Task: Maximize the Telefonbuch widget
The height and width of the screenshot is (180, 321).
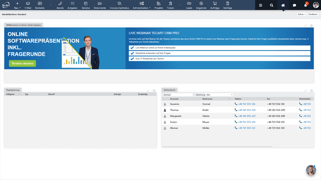Action: [x=305, y=90]
